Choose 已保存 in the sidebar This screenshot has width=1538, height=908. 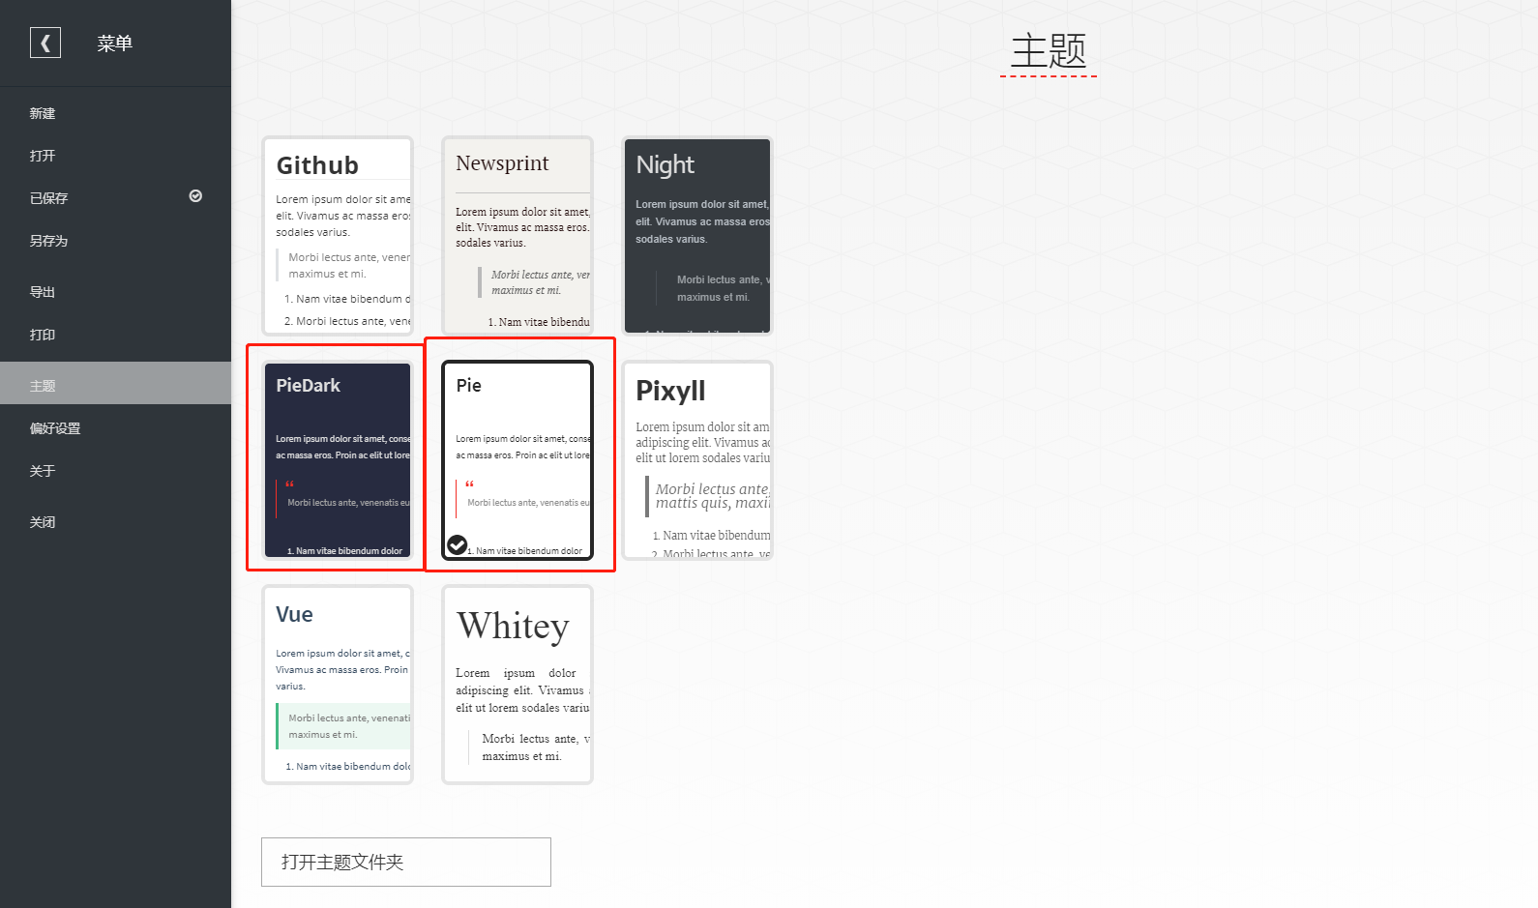pyautogui.click(x=115, y=198)
